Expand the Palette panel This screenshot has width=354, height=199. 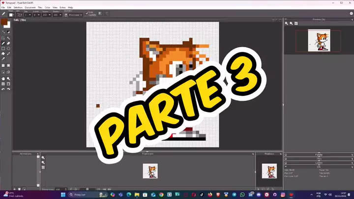click(319, 154)
